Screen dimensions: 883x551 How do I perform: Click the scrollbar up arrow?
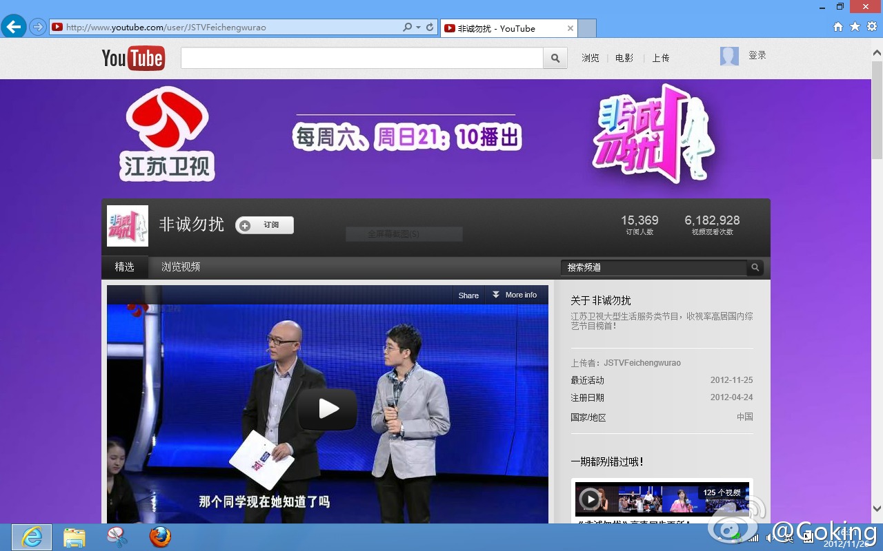pyautogui.click(x=877, y=52)
